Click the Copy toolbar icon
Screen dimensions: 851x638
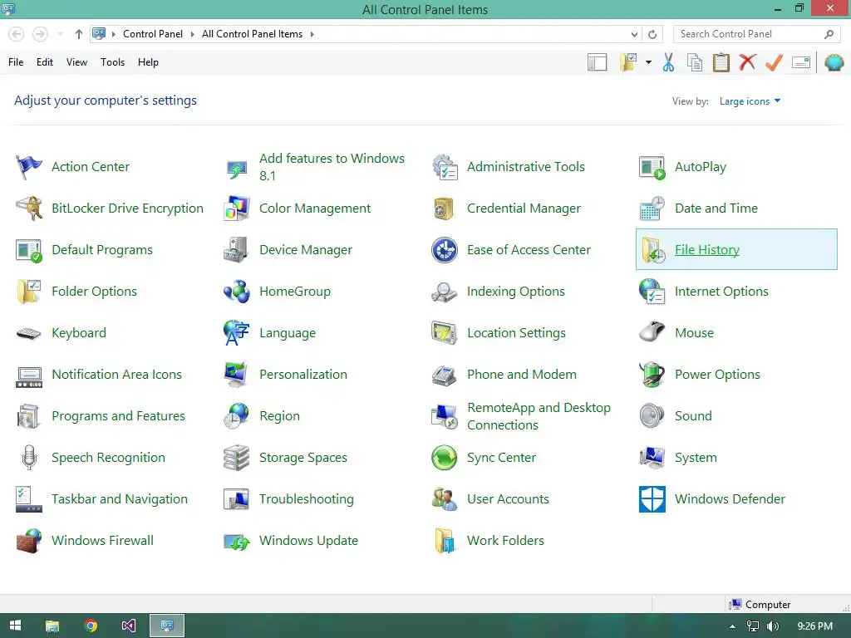click(x=695, y=62)
